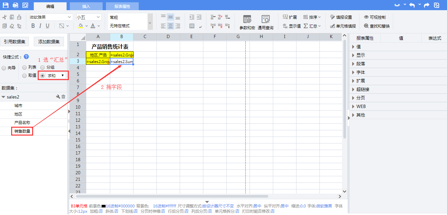Open the font name dropdown 微软雅黑
The height and width of the screenshot is (215, 447).
(51, 17)
